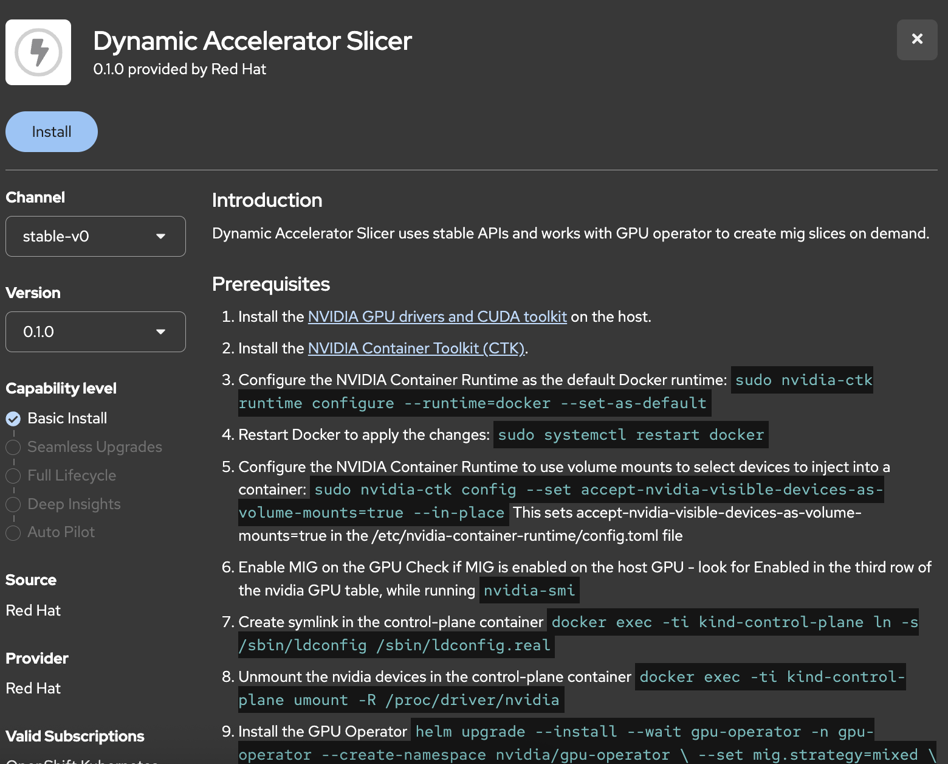The width and height of the screenshot is (948, 764).
Task: Click the Prerequisites section heading
Action: point(270,284)
